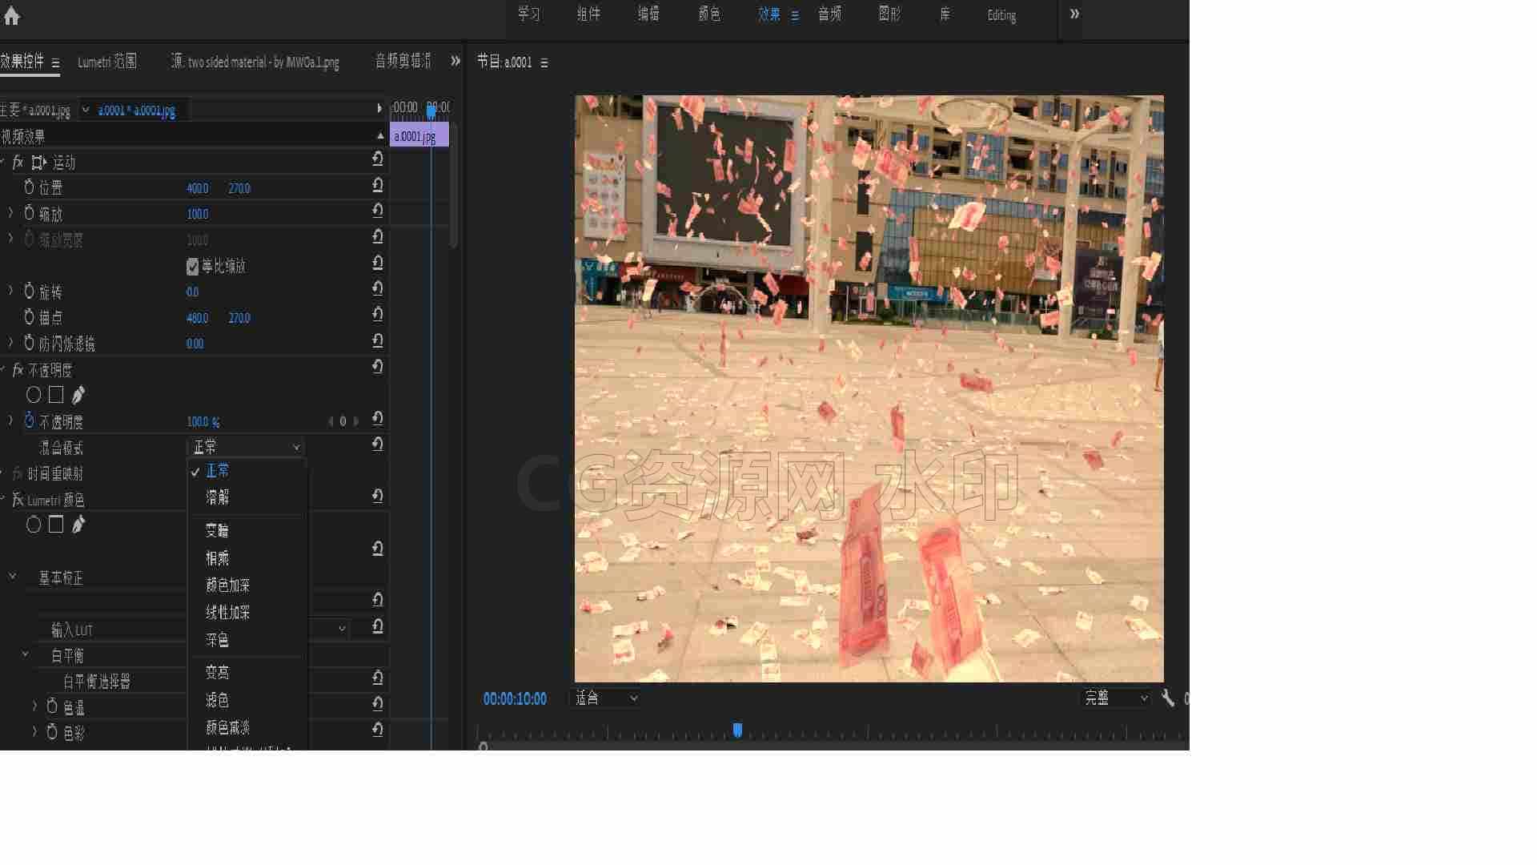Show more workspaces overflow chevron
The height and width of the screenshot is (865, 1537).
click(1074, 14)
